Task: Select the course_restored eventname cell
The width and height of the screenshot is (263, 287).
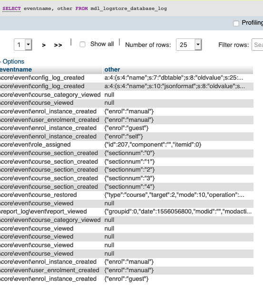Action: click(x=51, y=195)
